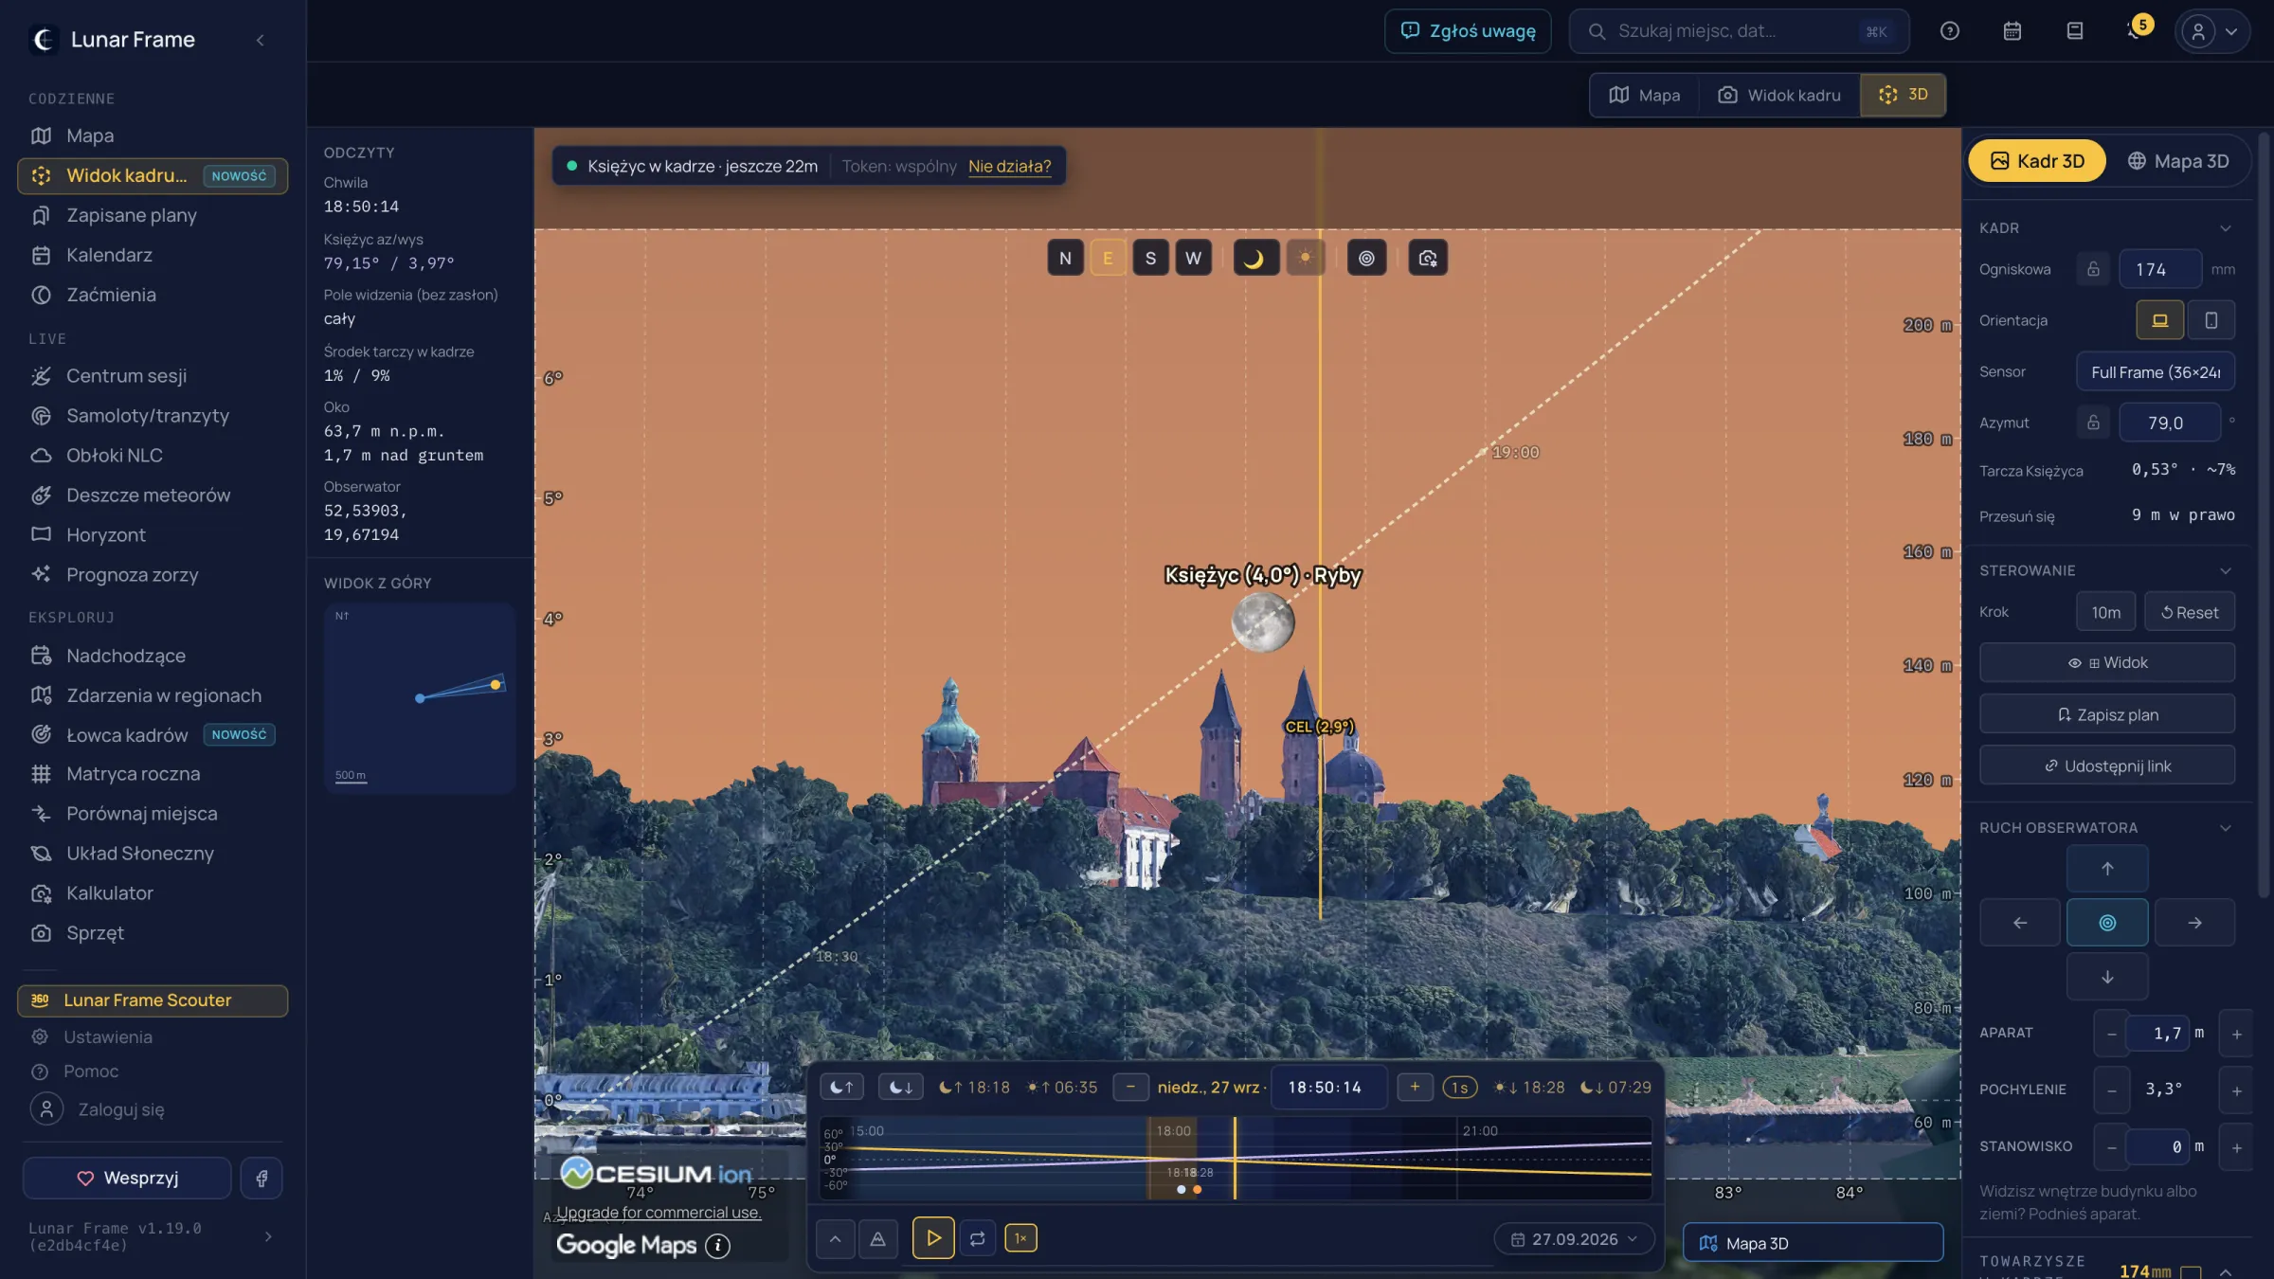Screen dimensions: 2274x1279
Task: Collapse the KADR section
Action: 2225,228
